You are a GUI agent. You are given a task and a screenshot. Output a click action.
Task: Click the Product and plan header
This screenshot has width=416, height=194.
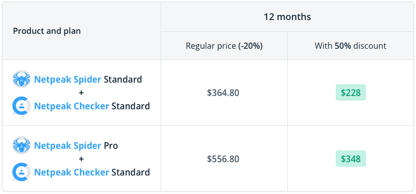pos(47,31)
